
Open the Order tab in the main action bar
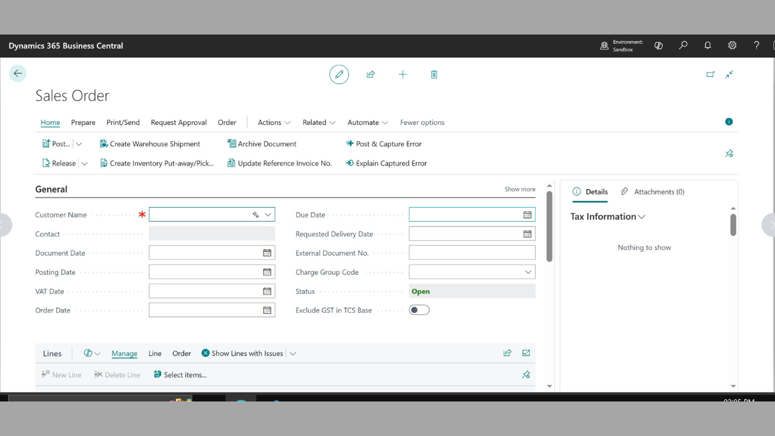click(227, 122)
